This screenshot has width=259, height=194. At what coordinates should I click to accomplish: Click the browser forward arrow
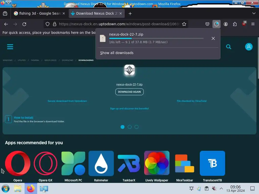(x=15, y=24)
